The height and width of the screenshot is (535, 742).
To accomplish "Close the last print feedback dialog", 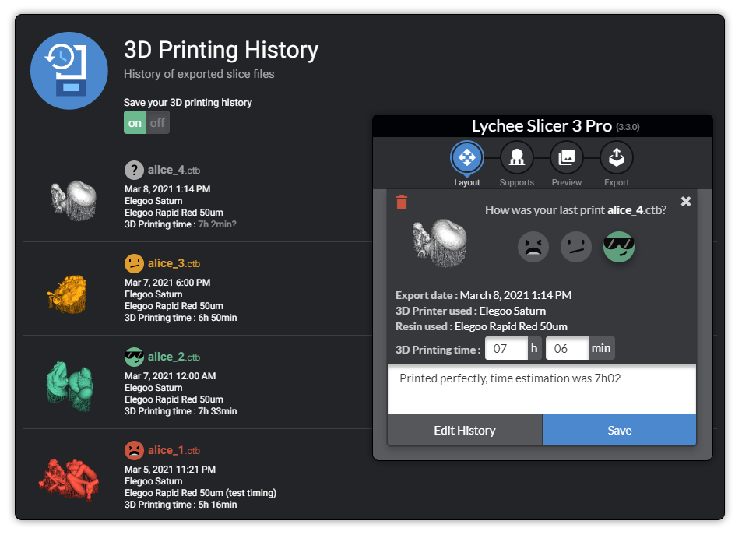I will 686,201.
